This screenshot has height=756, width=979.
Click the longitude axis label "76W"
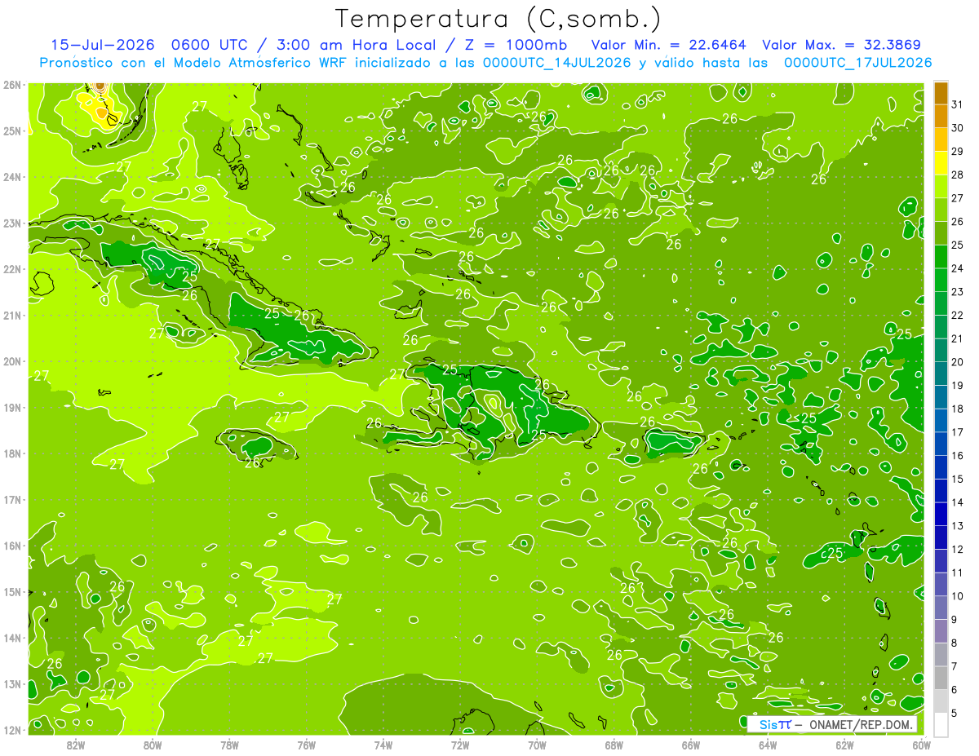306,745
